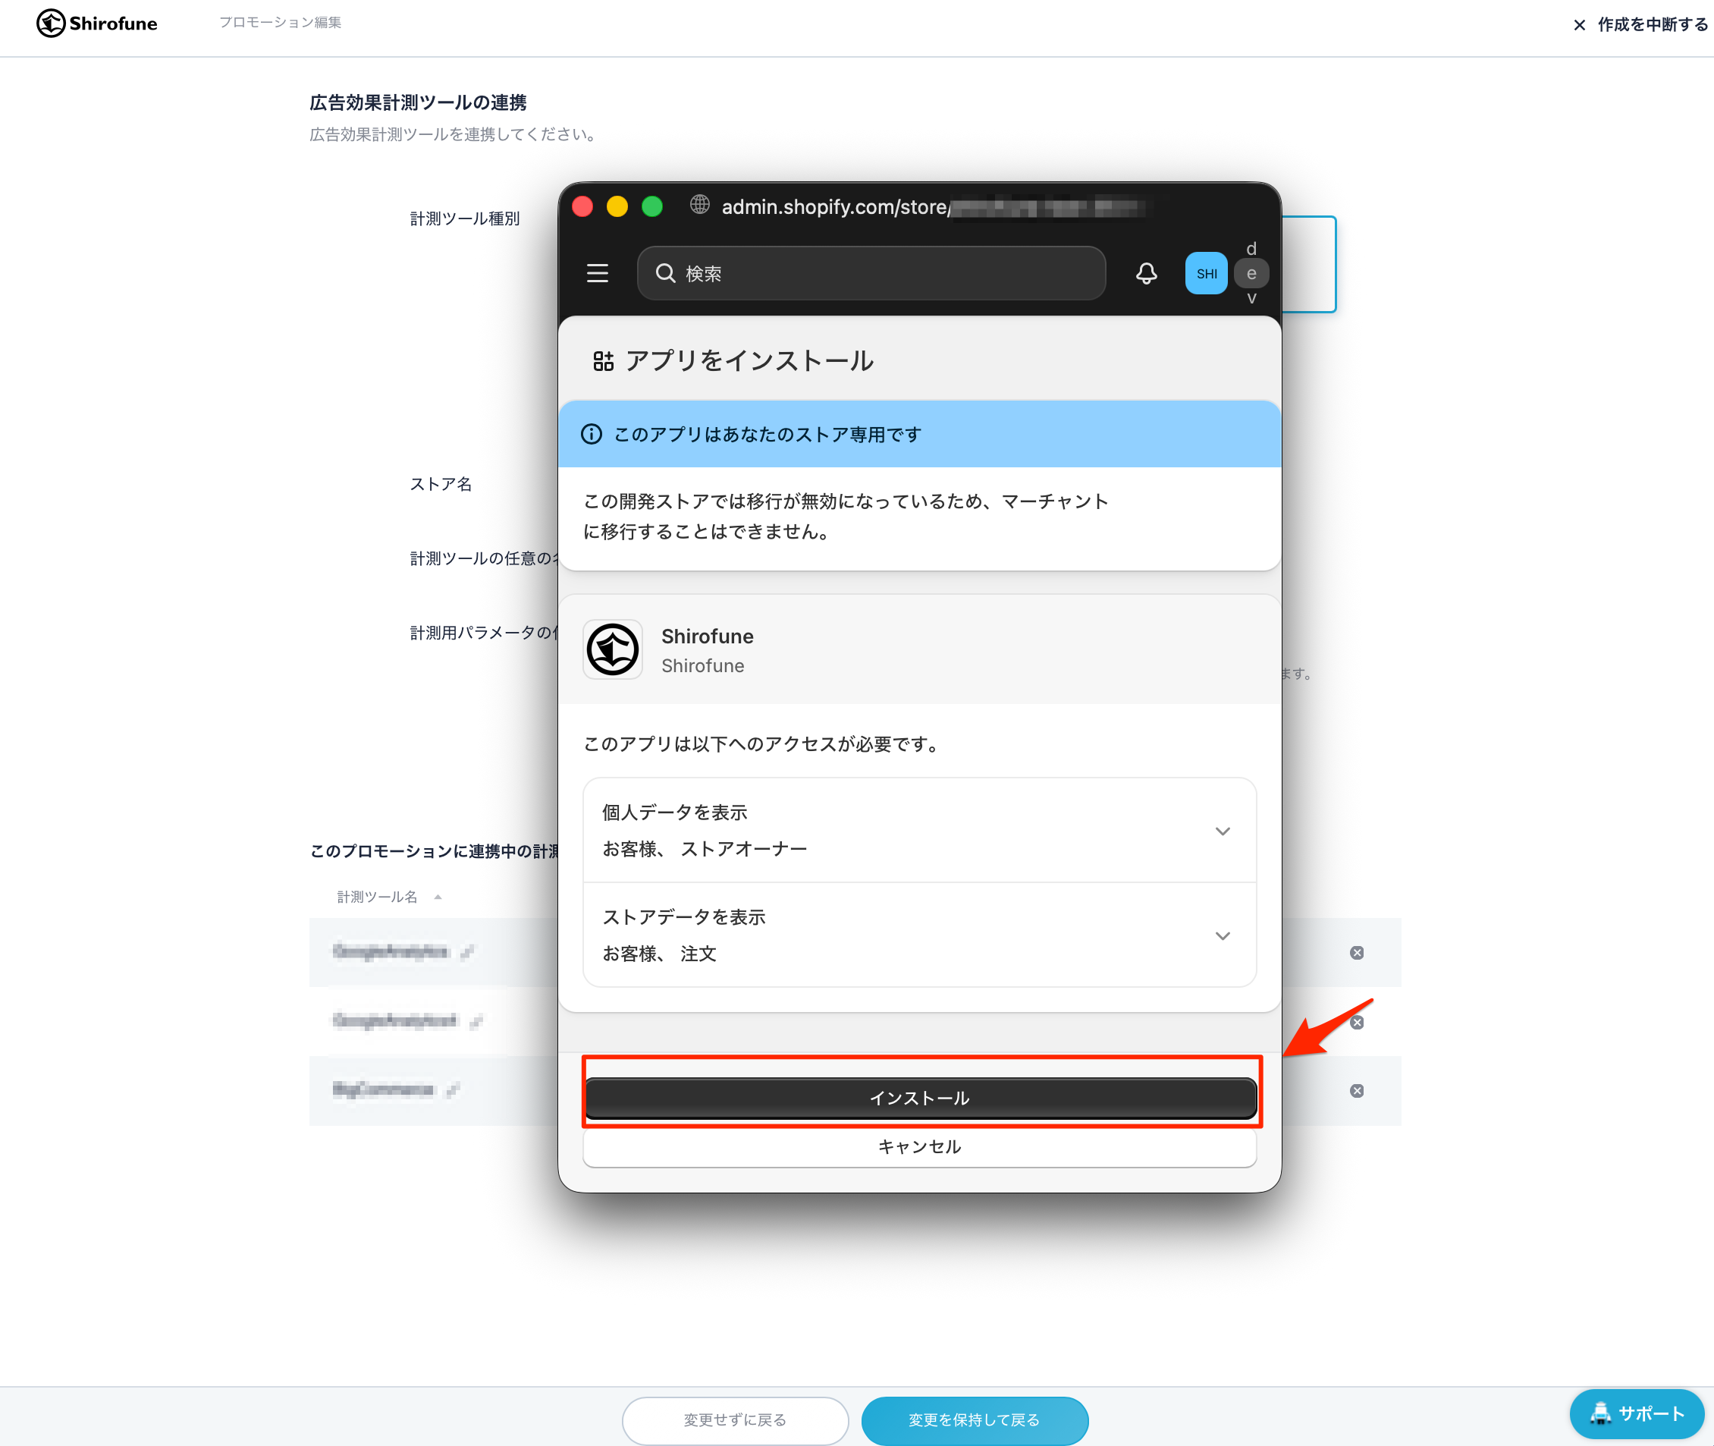Click the このアプリはあなたのストア専用です banner text

coord(767,434)
